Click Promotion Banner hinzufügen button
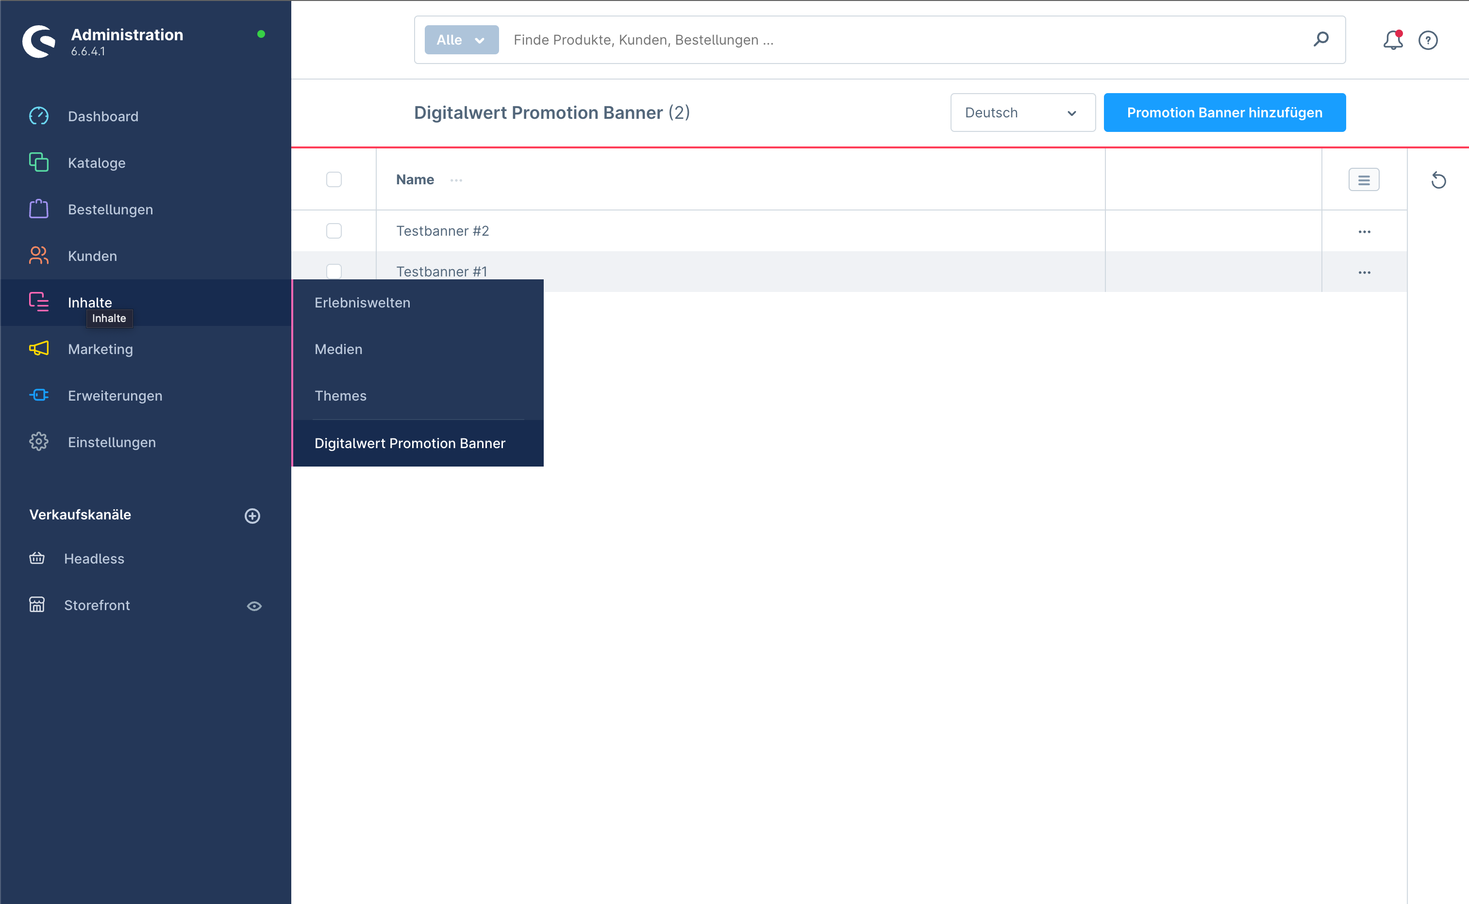 point(1225,113)
